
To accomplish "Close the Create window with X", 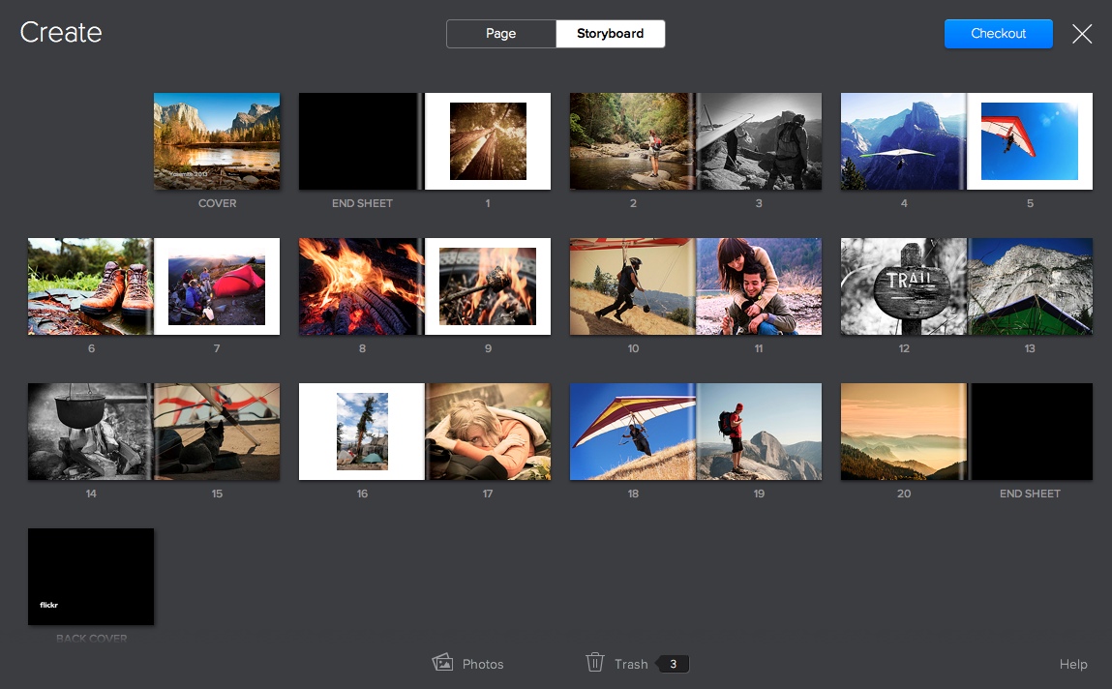I will (x=1082, y=34).
